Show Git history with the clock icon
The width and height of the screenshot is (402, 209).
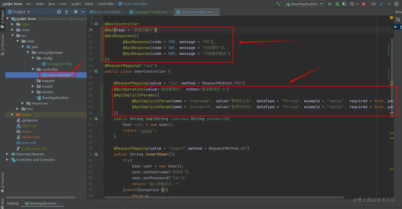[397, 4]
